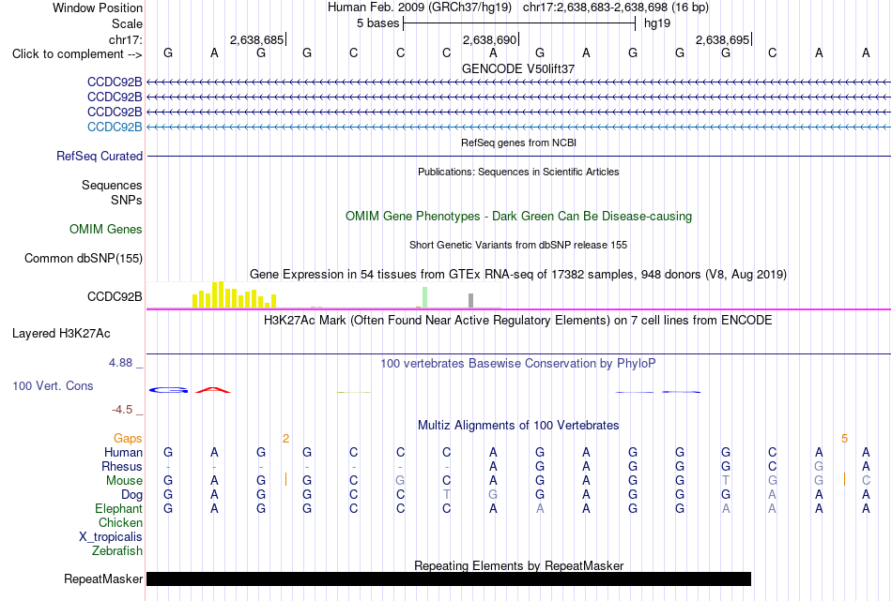Screen dimensions: 892x601
Task: Select the Elephant species label
Action: pyautogui.click(x=118, y=508)
